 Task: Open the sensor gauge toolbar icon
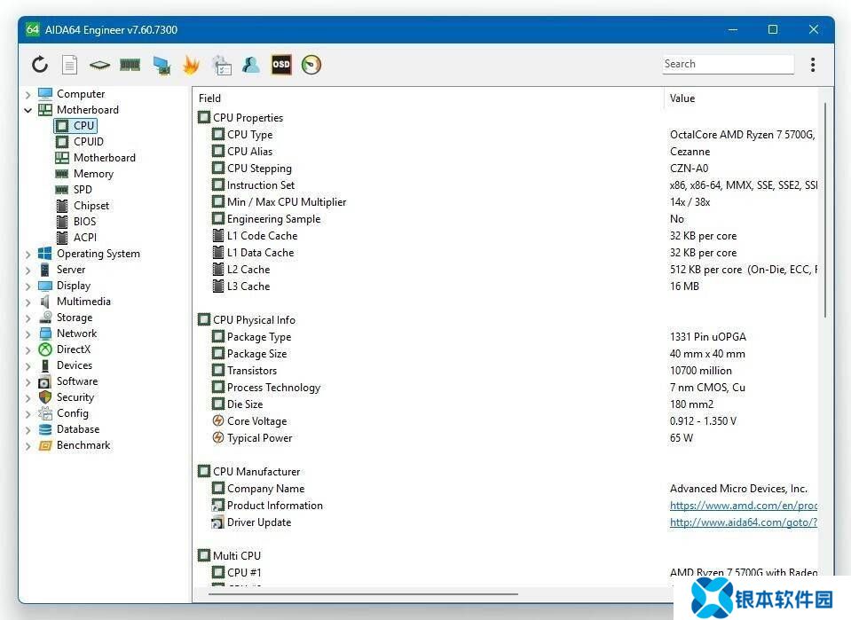(311, 65)
